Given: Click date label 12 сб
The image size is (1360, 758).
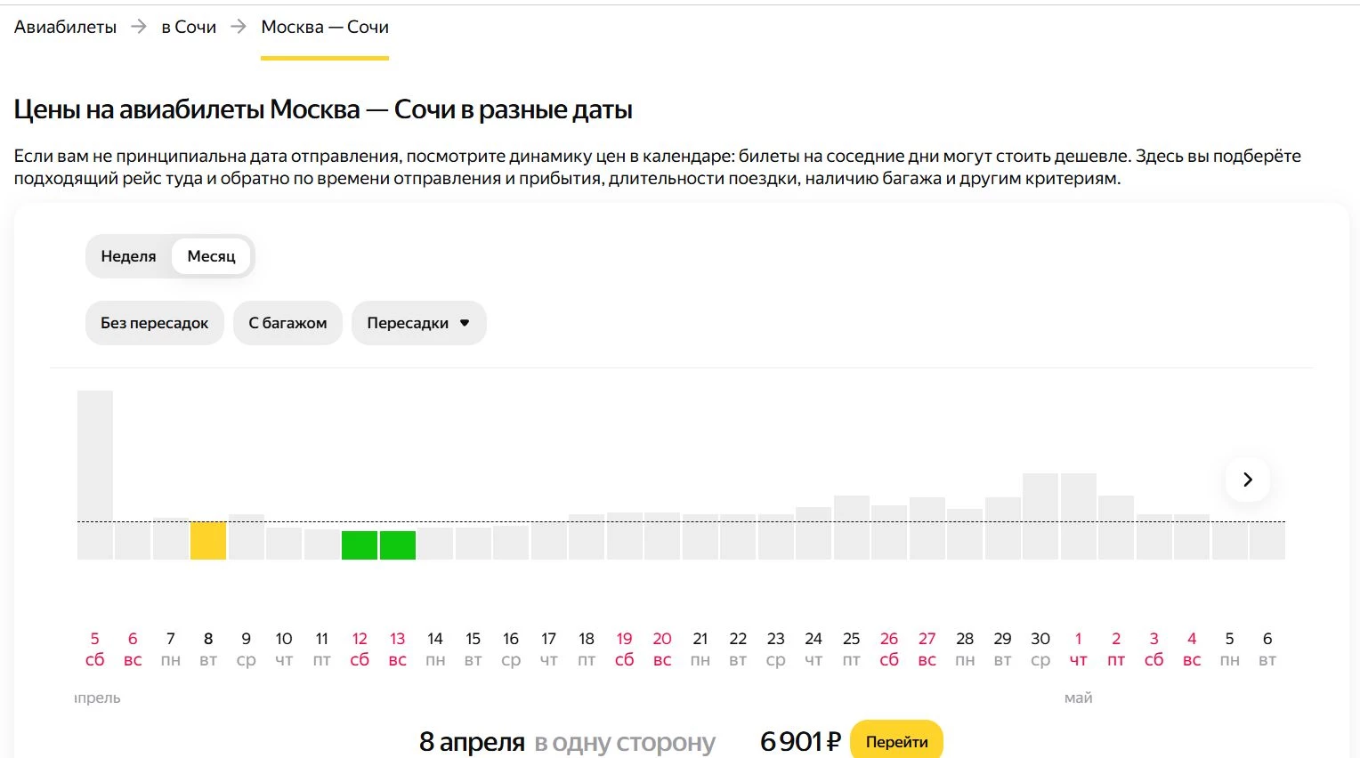Looking at the screenshot, I should pos(360,649).
